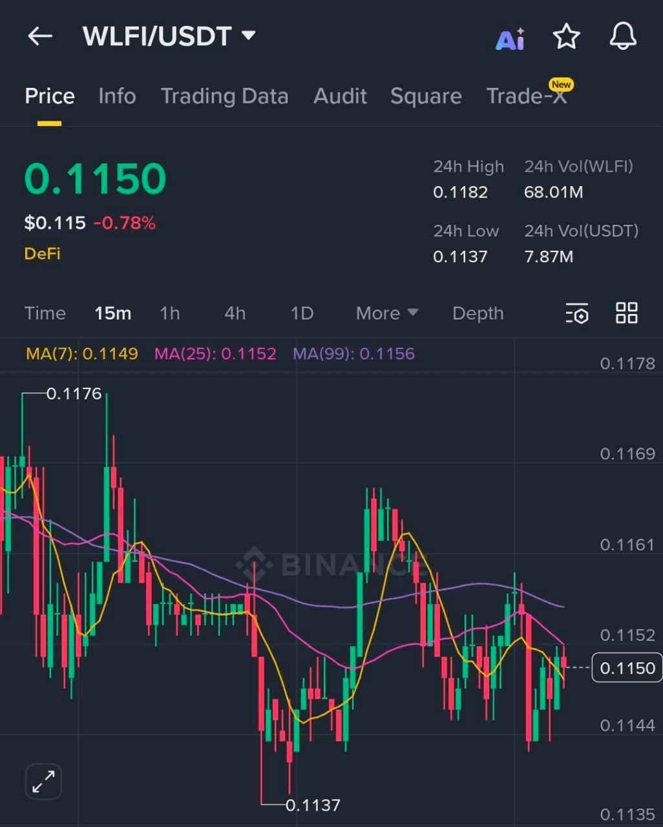
Task: Set a price alert with bell icon
Action: (623, 36)
